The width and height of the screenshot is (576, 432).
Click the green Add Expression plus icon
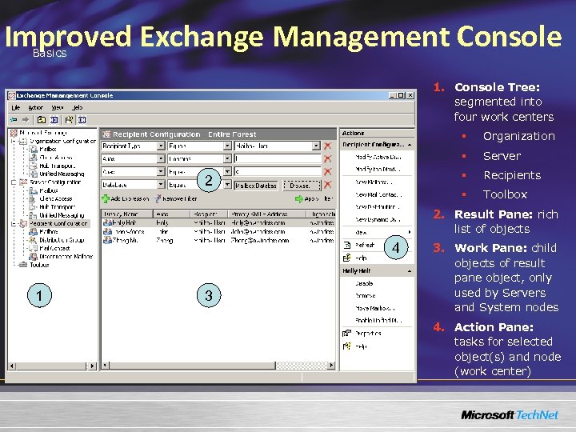click(x=106, y=198)
